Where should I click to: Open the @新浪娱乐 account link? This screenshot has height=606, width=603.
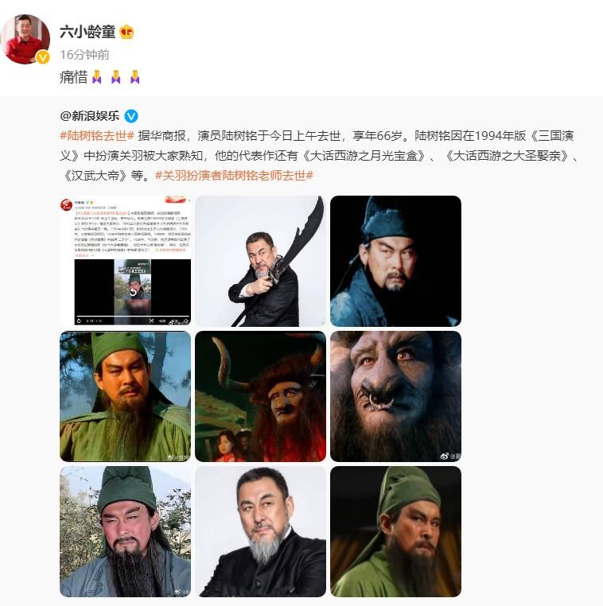coord(90,116)
